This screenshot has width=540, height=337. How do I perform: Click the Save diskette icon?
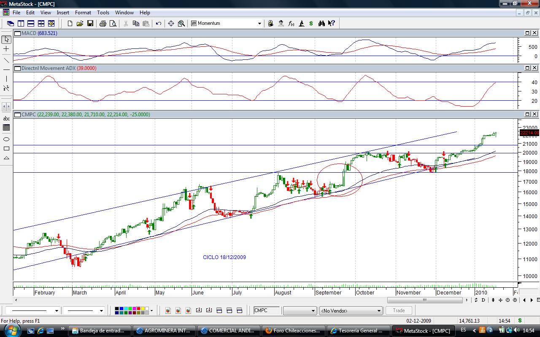coord(90,24)
